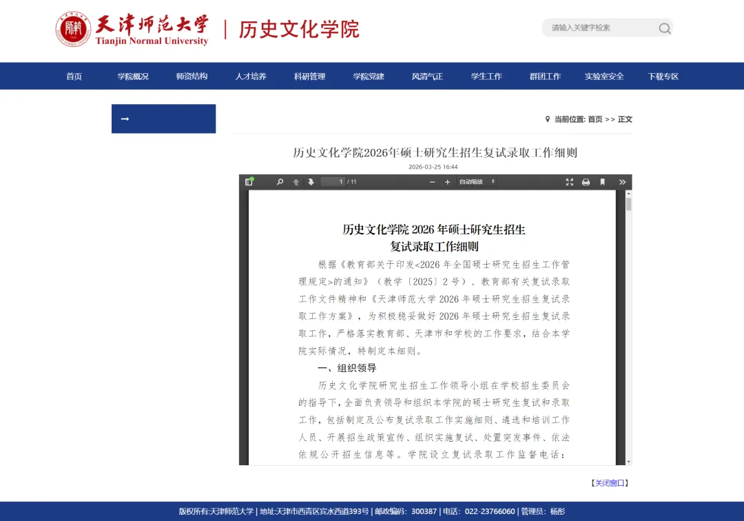
Task: Click the article title 历史文化学院2026年硕士研究生招生复试录取工作细则
Action: click(x=435, y=153)
